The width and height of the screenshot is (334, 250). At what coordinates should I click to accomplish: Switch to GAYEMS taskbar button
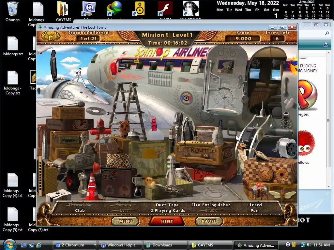pyautogui.click(x=210, y=245)
